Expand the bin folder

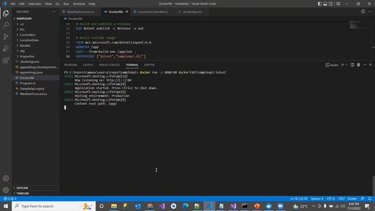point(36,29)
